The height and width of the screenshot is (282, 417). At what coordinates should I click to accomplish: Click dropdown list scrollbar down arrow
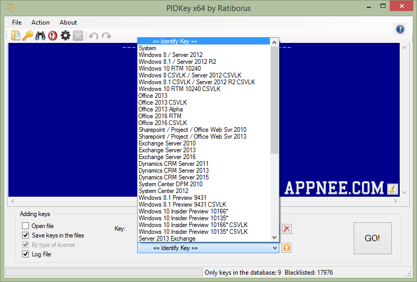click(x=275, y=238)
